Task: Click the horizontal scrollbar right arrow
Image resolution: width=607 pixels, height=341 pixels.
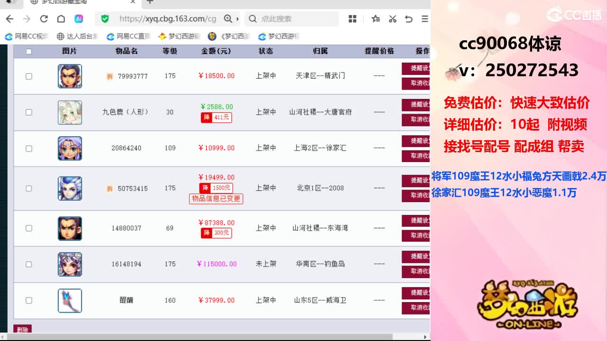Action: pyautogui.click(x=425, y=337)
